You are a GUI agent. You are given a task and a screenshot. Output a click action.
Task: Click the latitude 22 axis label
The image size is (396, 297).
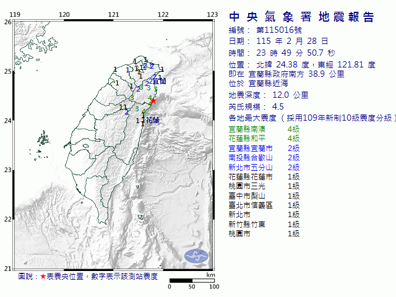(7, 219)
